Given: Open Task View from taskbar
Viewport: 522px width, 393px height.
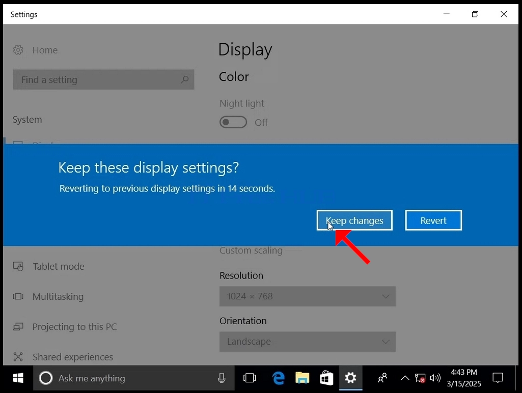Looking at the screenshot, I should coord(250,378).
